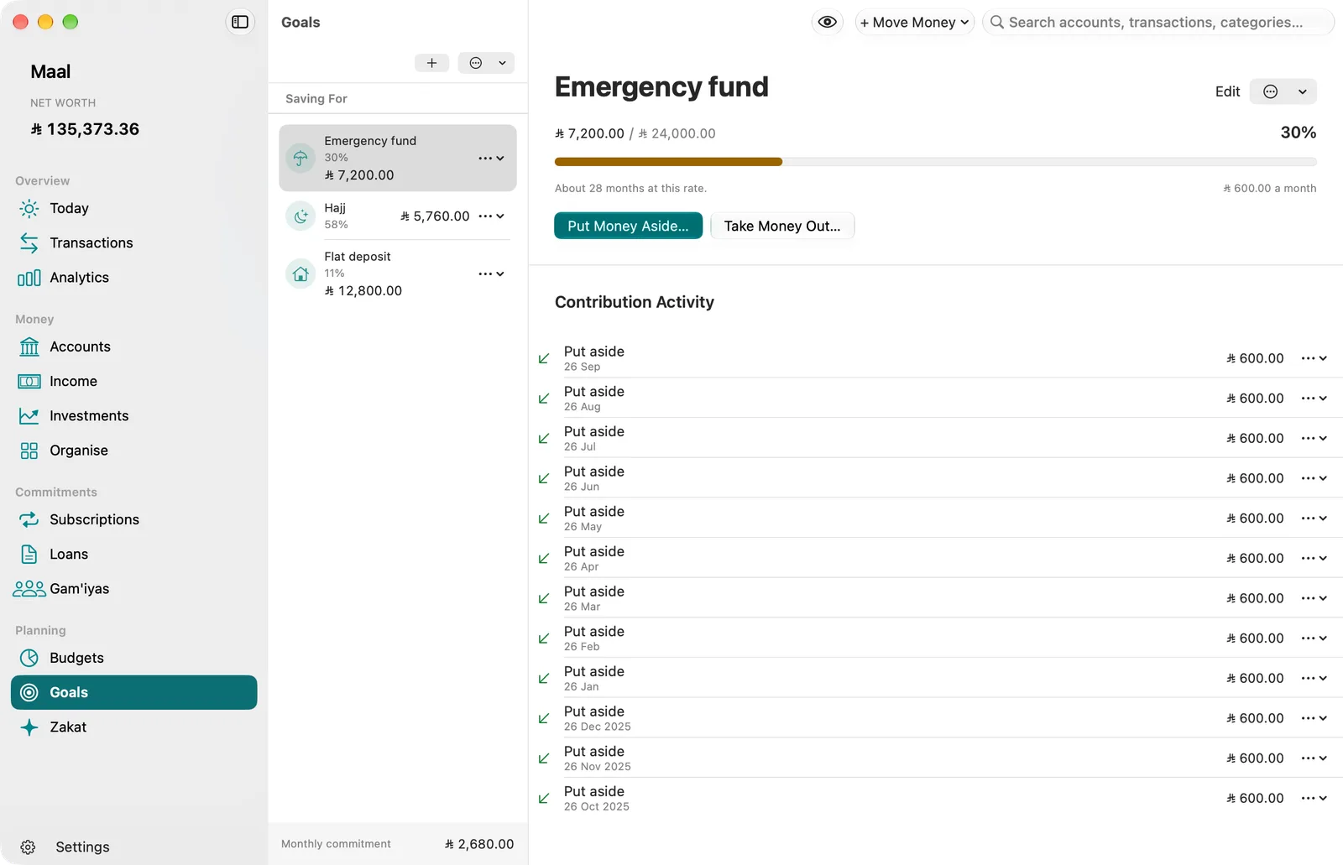Click Put Money Aside button
The image size is (1343, 865).
[x=628, y=226]
